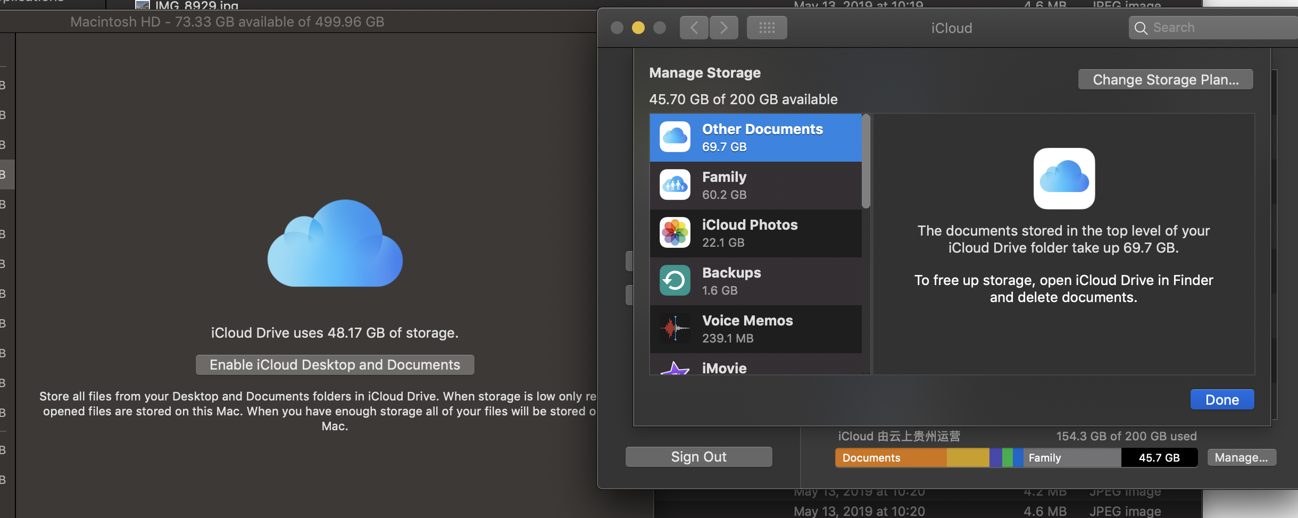Select the Voice Memos waveform icon
Screen dimensions: 1298x518
pos(675,329)
